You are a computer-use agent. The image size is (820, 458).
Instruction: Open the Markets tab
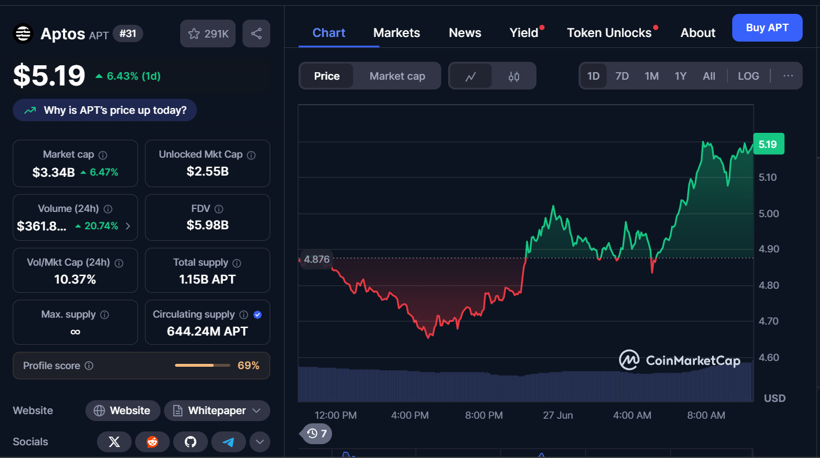[x=397, y=33]
